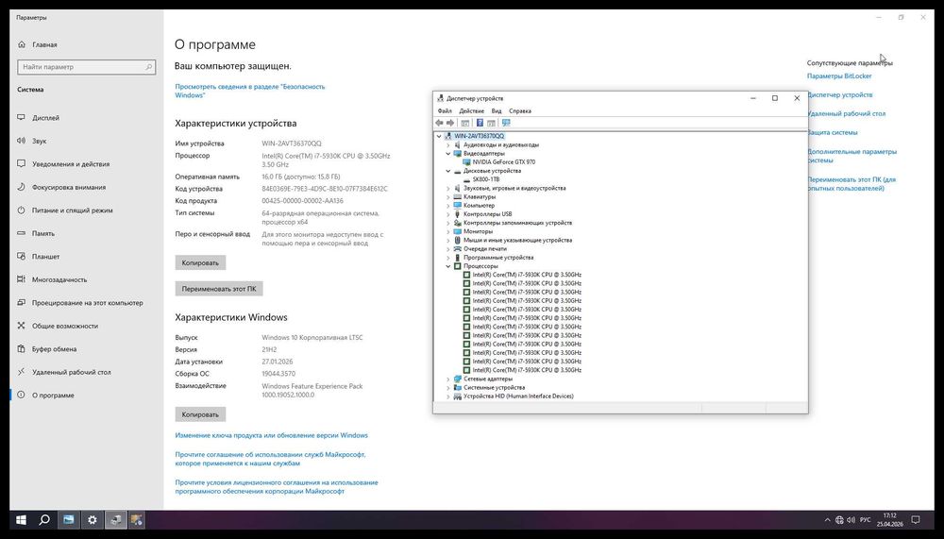Click the blue Help icon in Device Manager toolbar
944x539 pixels.
480,123
